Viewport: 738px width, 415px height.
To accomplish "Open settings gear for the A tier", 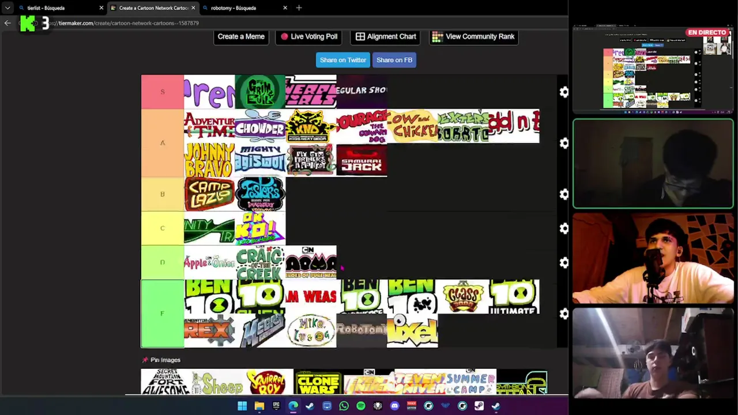I will 564,143.
